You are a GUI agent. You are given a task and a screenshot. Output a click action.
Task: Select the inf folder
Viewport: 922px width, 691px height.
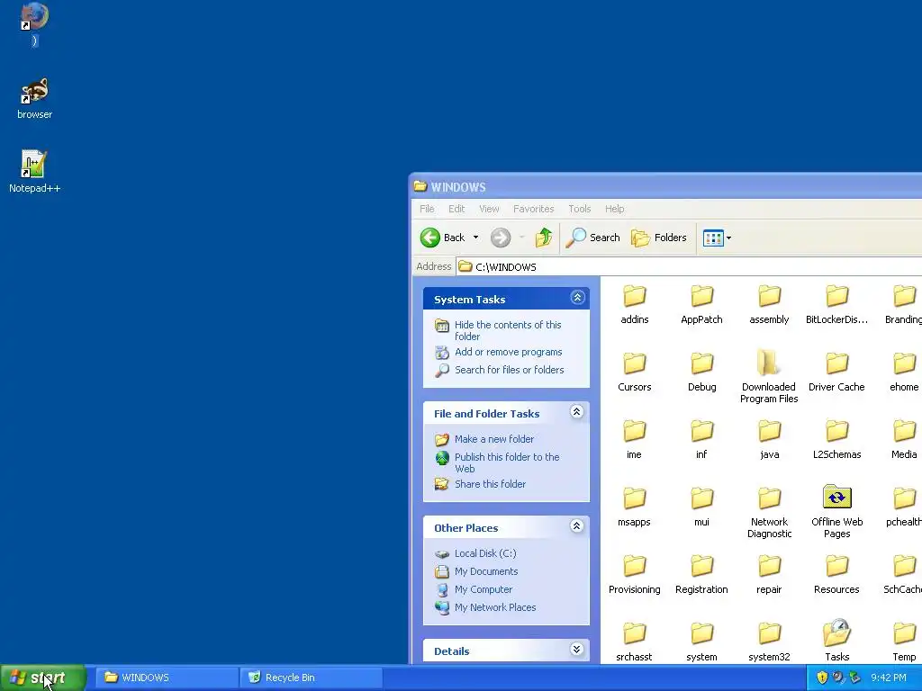(x=701, y=439)
